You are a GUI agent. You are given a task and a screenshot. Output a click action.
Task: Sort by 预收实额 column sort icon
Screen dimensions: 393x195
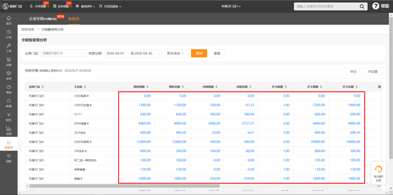[183, 87]
